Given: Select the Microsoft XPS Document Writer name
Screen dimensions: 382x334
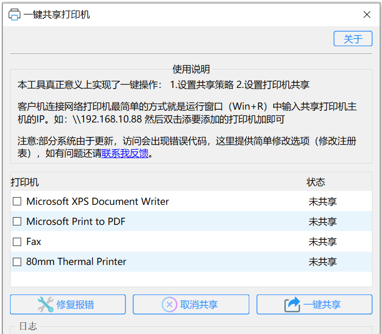Looking at the screenshot, I should (x=98, y=202).
